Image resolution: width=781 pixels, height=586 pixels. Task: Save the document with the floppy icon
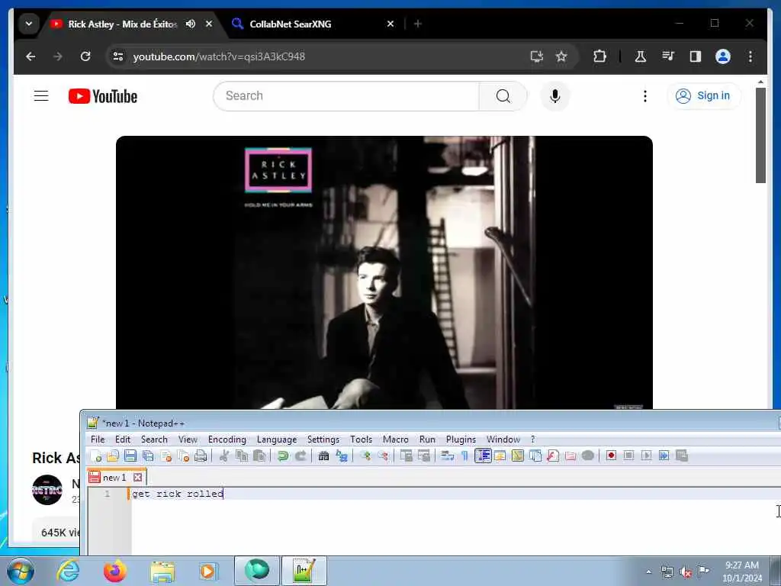coord(130,456)
